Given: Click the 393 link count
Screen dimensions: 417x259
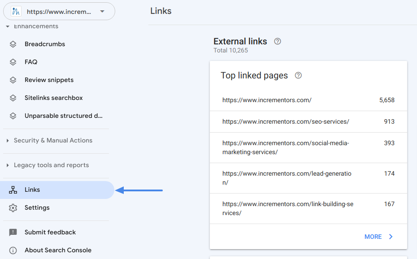Looking at the screenshot, I should pos(389,143).
